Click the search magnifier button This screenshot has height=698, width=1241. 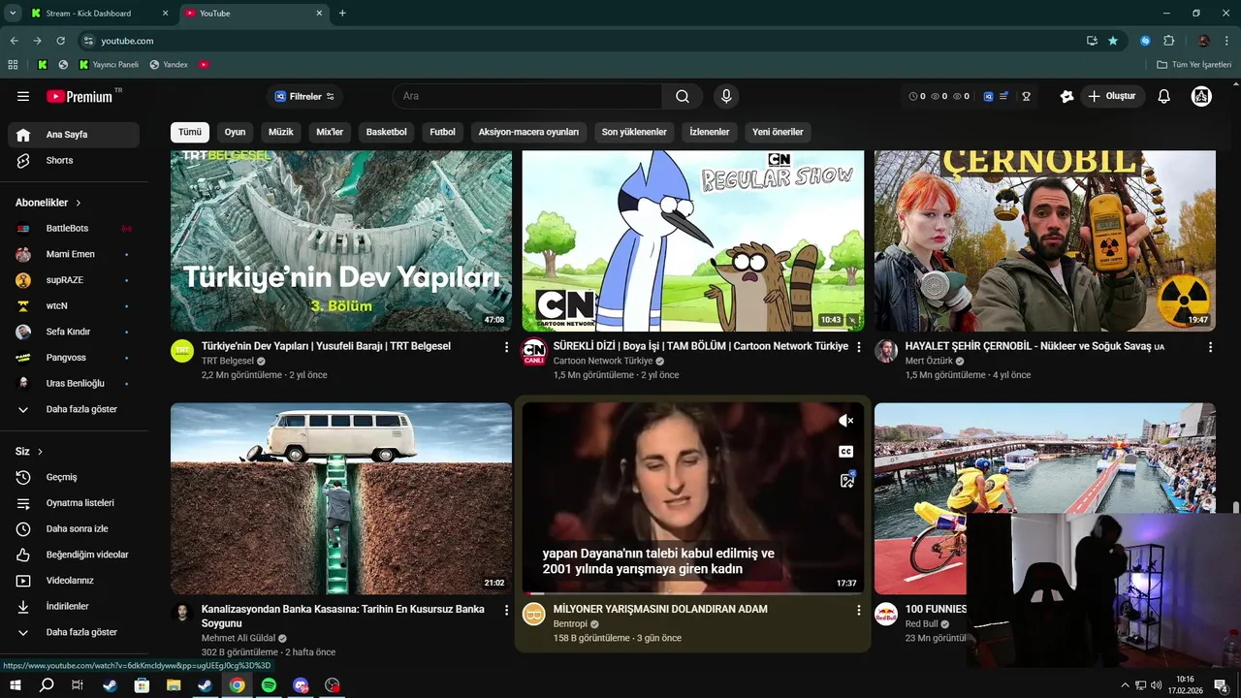(x=683, y=96)
